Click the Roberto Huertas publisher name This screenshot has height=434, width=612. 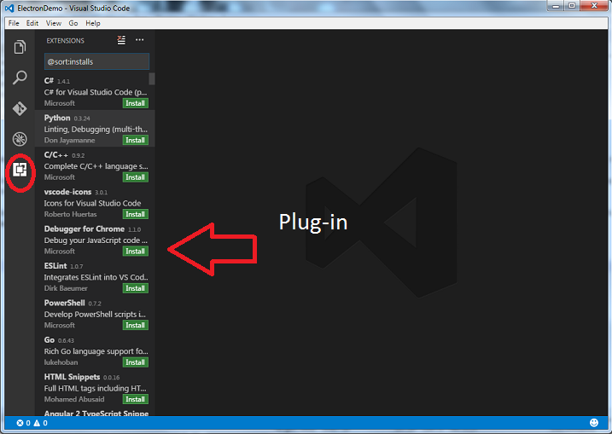[70, 215]
